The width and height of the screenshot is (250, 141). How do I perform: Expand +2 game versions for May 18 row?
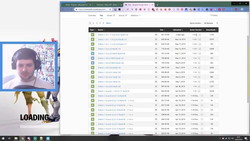pos(200,39)
